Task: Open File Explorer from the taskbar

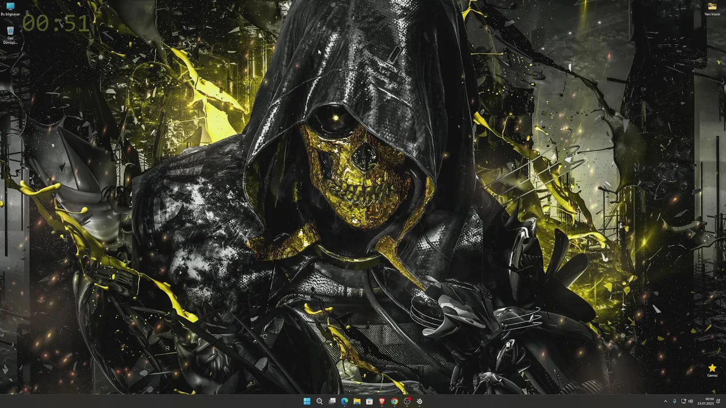Action: pos(357,401)
